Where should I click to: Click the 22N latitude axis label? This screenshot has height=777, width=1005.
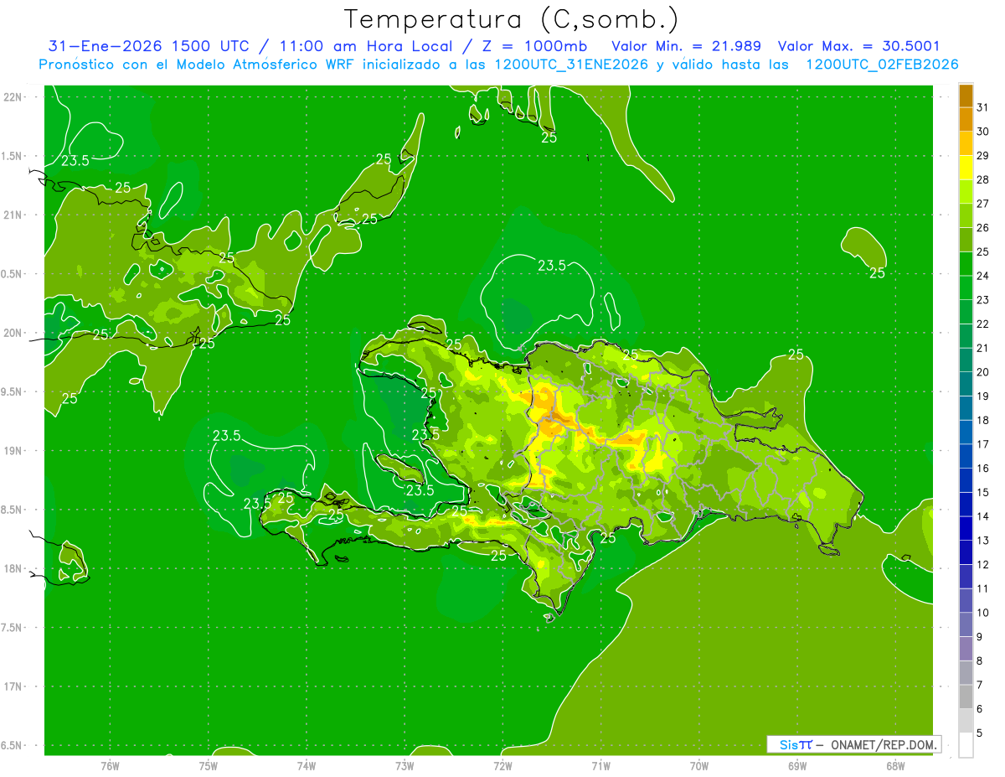coord(13,97)
